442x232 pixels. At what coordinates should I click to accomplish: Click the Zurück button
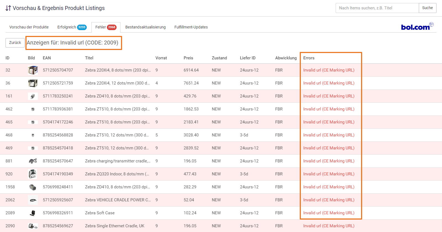click(x=15, y=43)
